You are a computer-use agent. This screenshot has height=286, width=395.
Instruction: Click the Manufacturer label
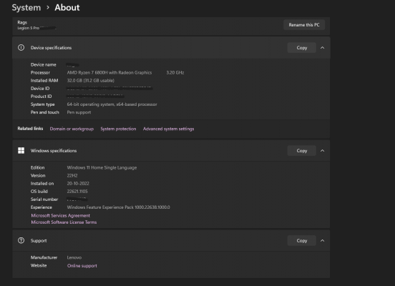click(x=44, y=257)
